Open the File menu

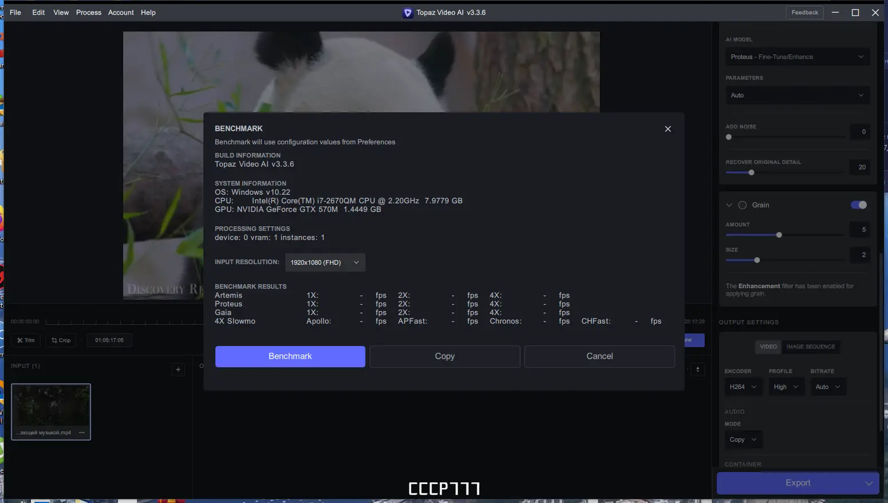pos(15,13)
